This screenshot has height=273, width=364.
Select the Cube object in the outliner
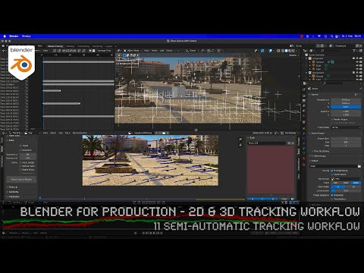point(318,65)
